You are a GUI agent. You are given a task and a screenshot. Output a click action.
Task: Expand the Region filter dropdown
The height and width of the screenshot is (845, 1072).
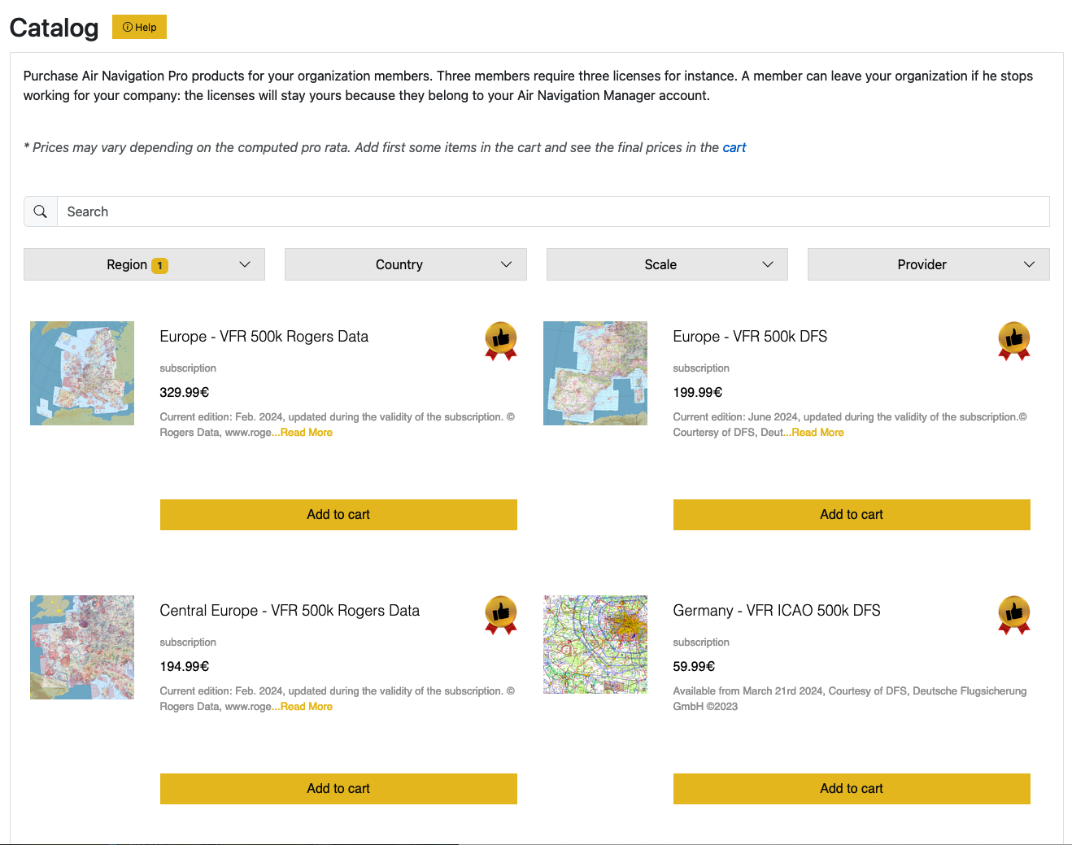pyautogui.click(x=144, y=264)
